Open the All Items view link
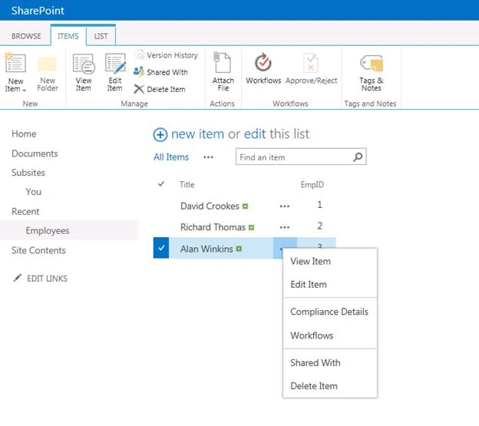This screenshot has height=426, width=479. (x=171, y=157)
